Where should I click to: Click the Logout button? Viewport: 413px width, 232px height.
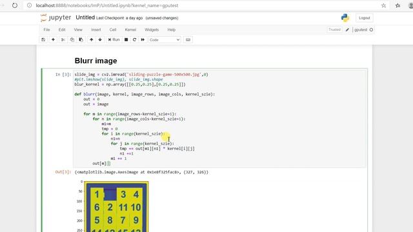pos(364,18)
